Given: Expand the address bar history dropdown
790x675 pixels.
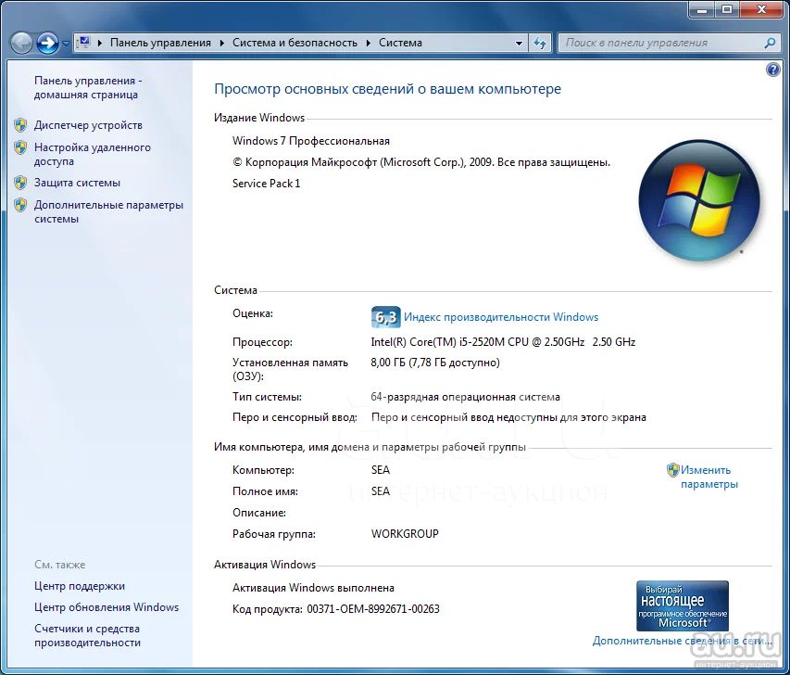Looking at the screenshot, I should point(519,43).
